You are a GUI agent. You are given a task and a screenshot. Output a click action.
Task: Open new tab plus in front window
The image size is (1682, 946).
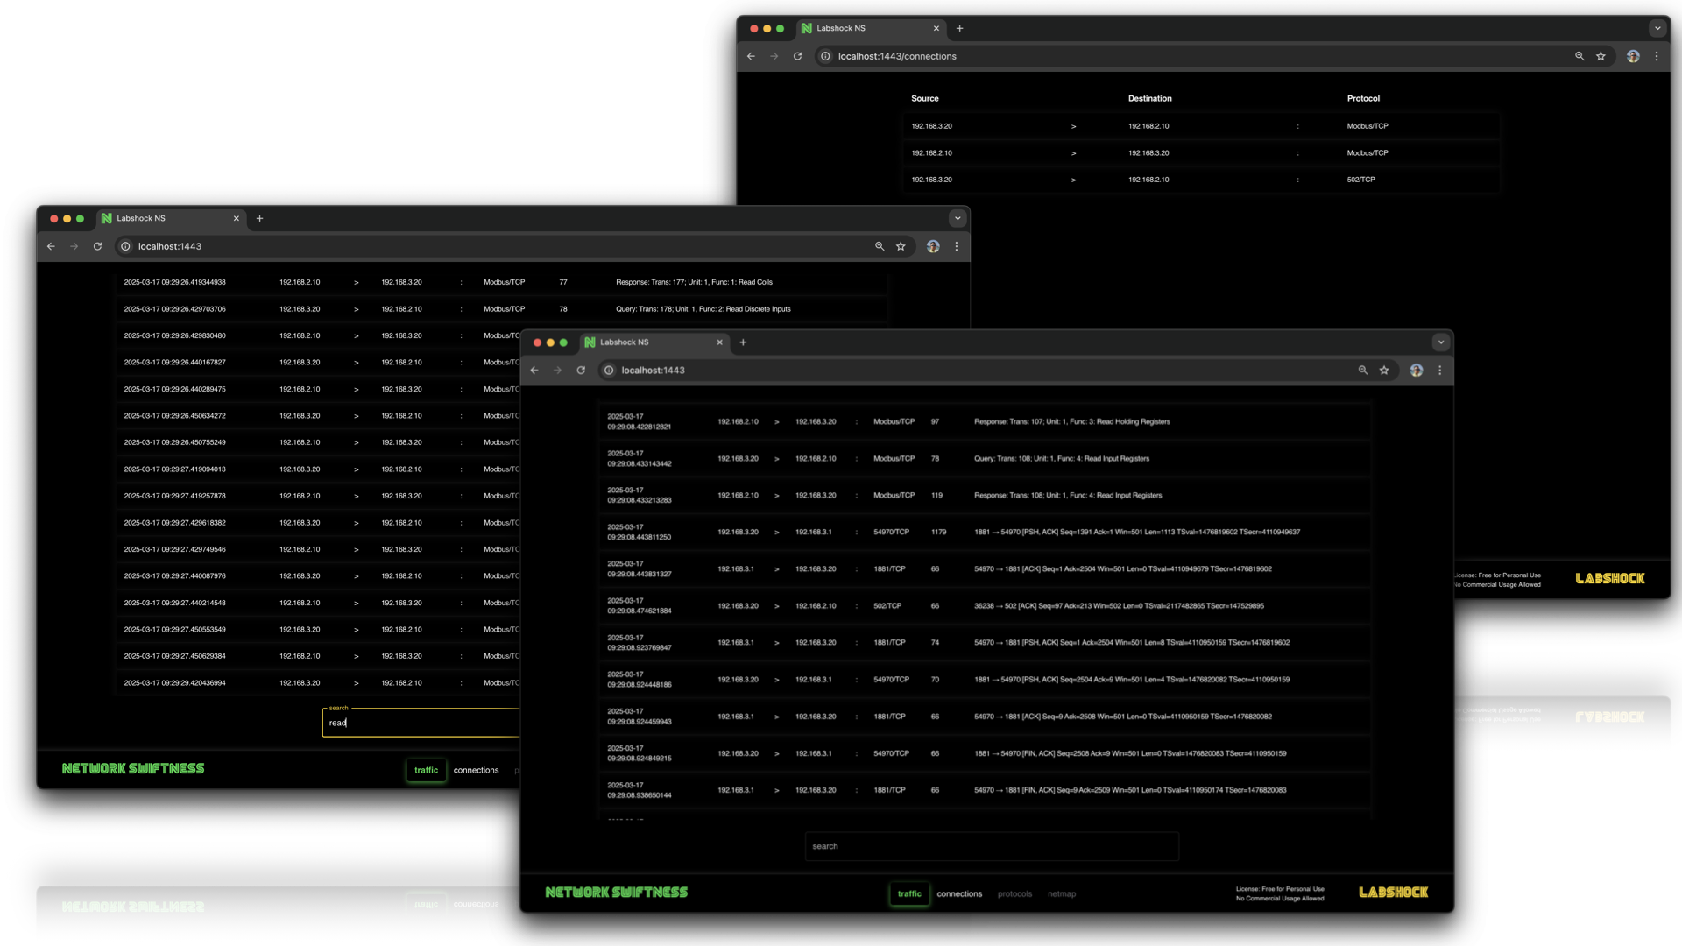(x=743, y=342)
